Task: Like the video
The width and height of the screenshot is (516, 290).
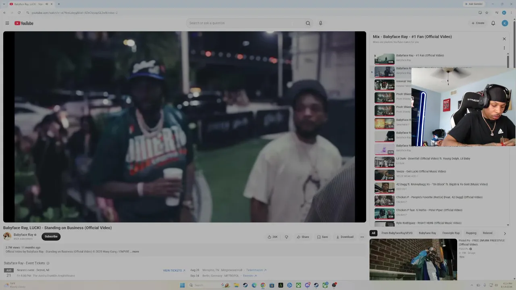Action: [273, 237]
